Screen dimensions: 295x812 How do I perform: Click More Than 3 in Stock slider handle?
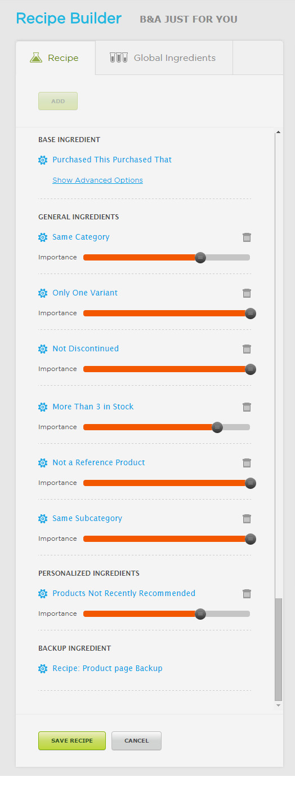[x=217, y=427]
